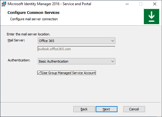Click the installer icon in title bar
Screen dimensions: 162x117
[x=4, y=4]
